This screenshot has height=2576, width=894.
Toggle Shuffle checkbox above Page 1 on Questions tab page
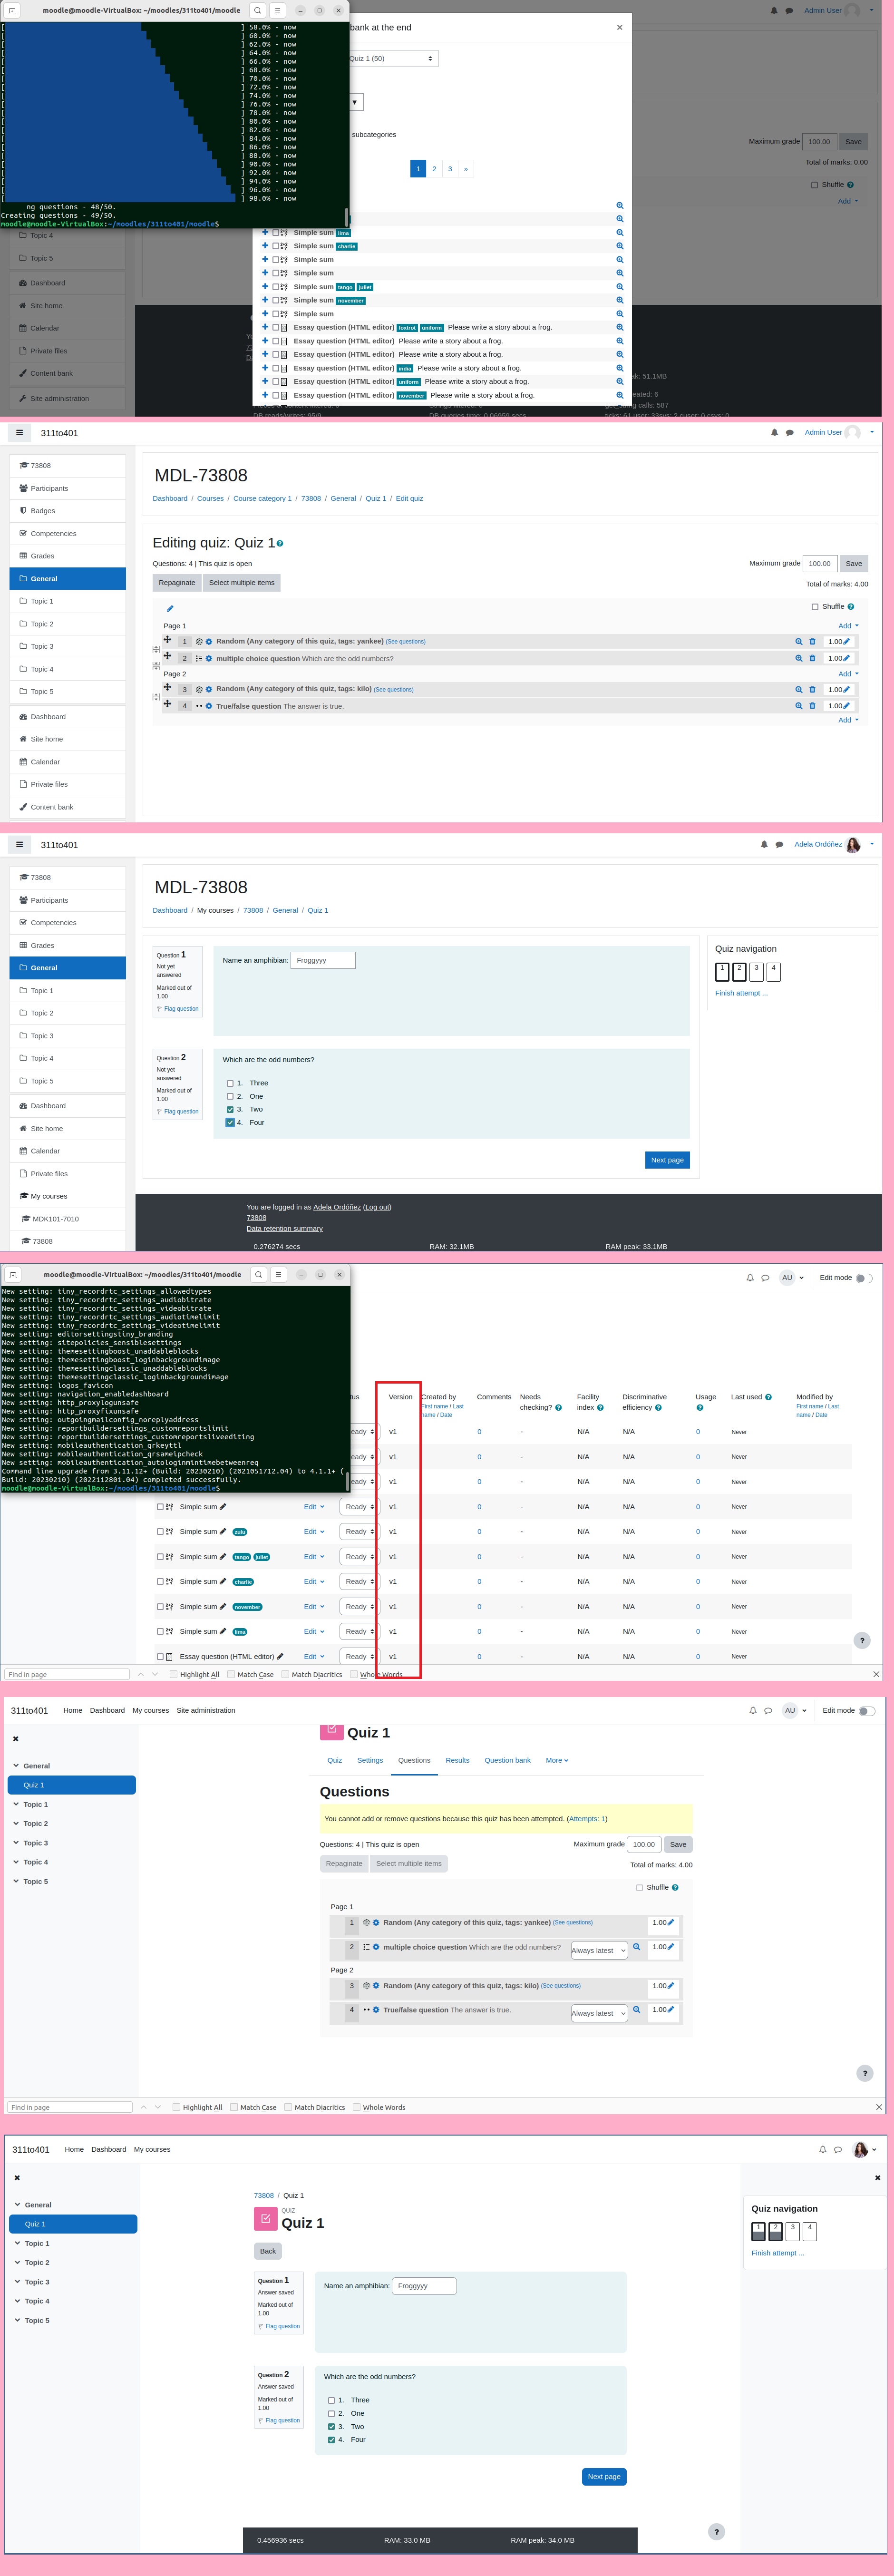pos(640,1888)
